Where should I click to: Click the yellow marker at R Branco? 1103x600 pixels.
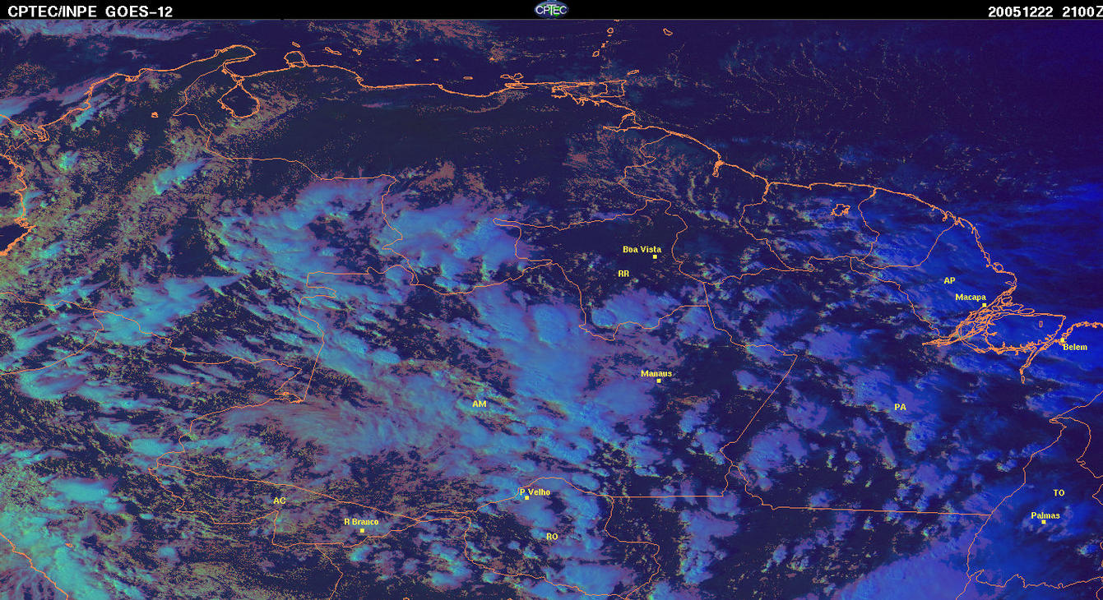tap(362, 530)
